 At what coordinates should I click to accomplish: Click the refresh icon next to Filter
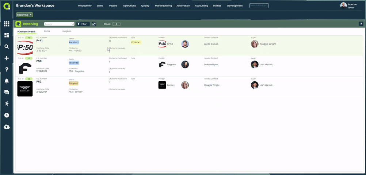[94, 24]
